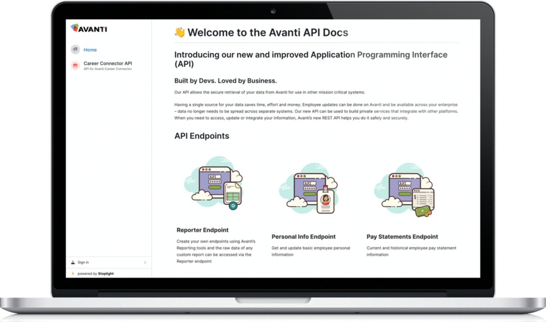Click 'API for Avanti Career Connector' subtitle

pyautogui.click(x=107, y=69)
